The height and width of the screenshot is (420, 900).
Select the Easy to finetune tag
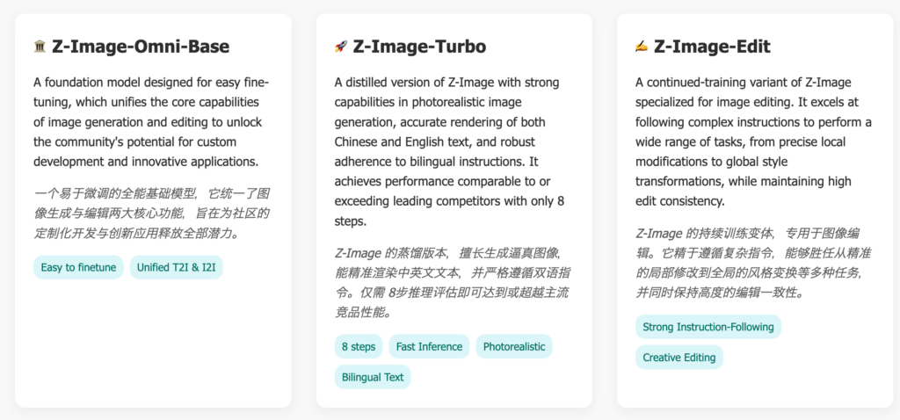coord(78,267)
